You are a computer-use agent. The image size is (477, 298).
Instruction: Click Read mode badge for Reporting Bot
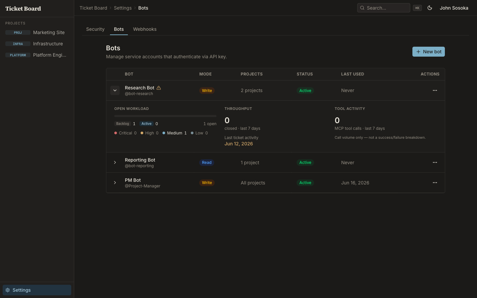tap(207, 163)
